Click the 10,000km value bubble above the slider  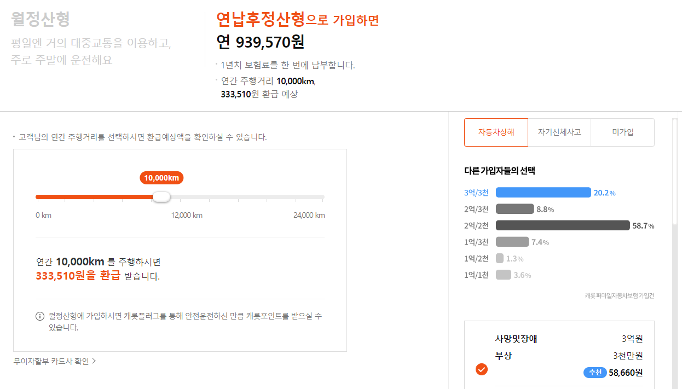tap(161, 177)
